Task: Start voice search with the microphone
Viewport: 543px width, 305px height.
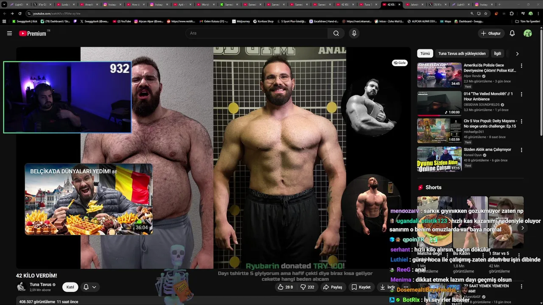Action: (x=354, y=33)
